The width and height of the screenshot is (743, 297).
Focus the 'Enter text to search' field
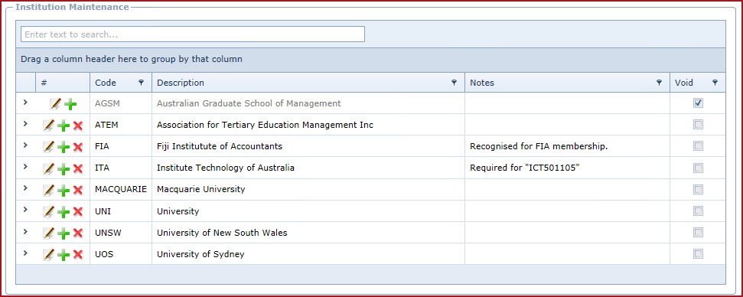[x=192, y=34]
